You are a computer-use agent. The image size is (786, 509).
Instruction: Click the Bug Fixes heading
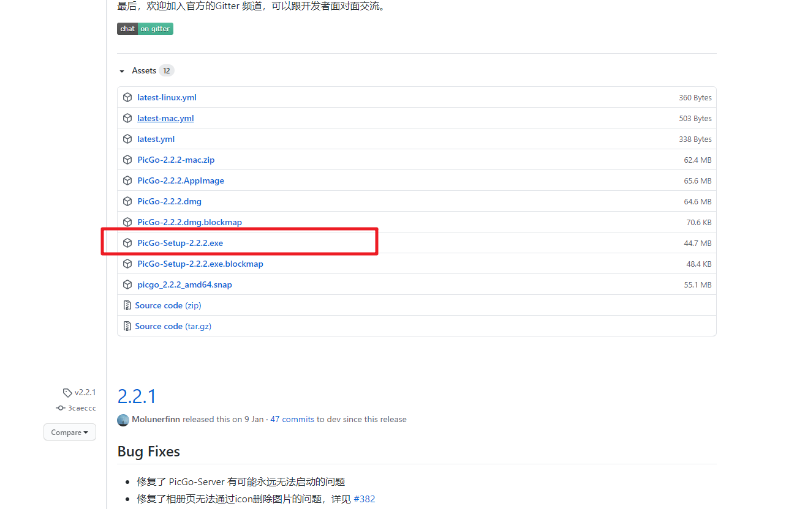point(149,451)
